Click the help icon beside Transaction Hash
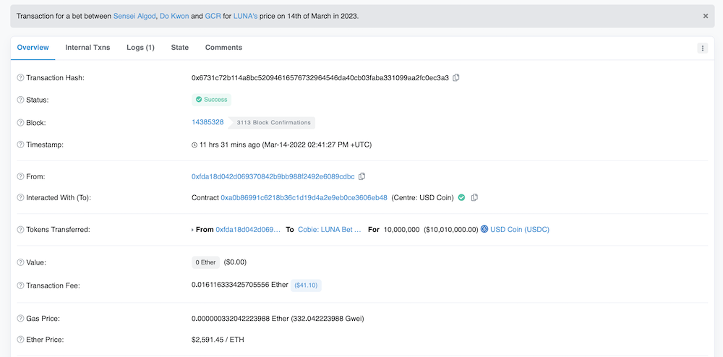The image size is (723, 357). pyautogui.click(x=20, y=78)
